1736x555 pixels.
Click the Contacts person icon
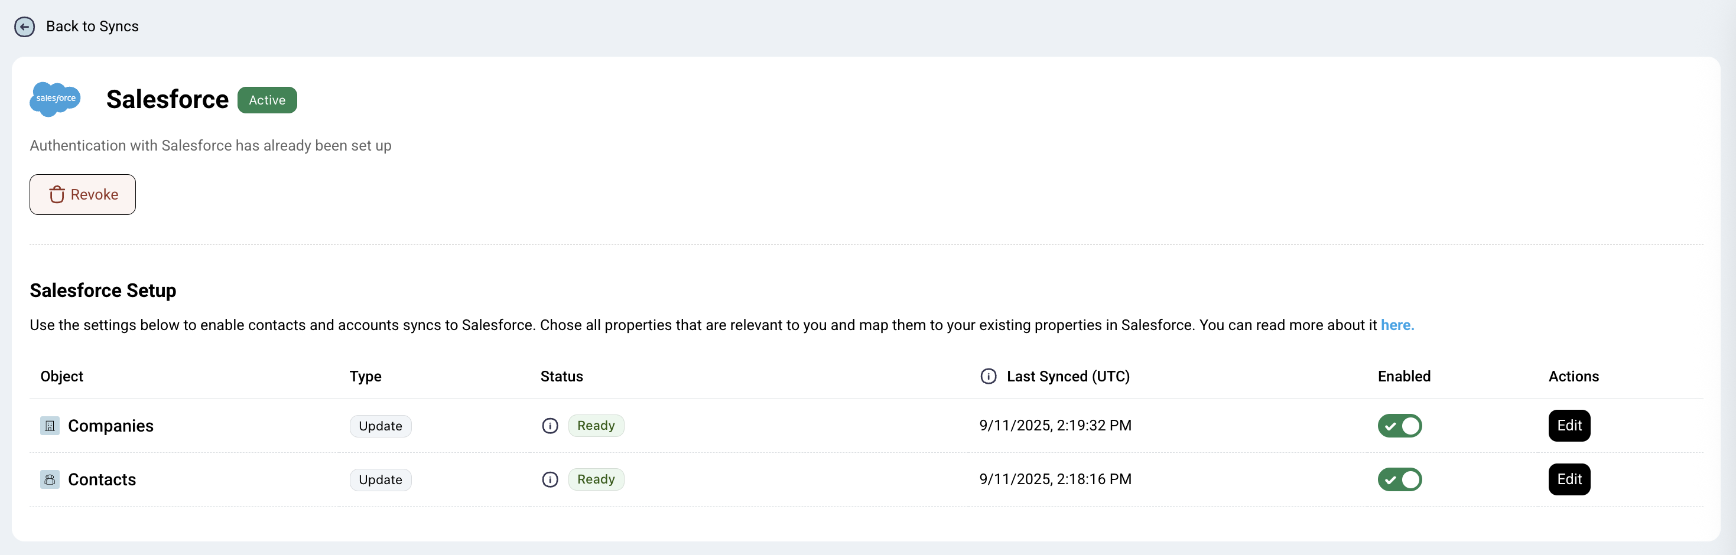click(x=50, y=479)
